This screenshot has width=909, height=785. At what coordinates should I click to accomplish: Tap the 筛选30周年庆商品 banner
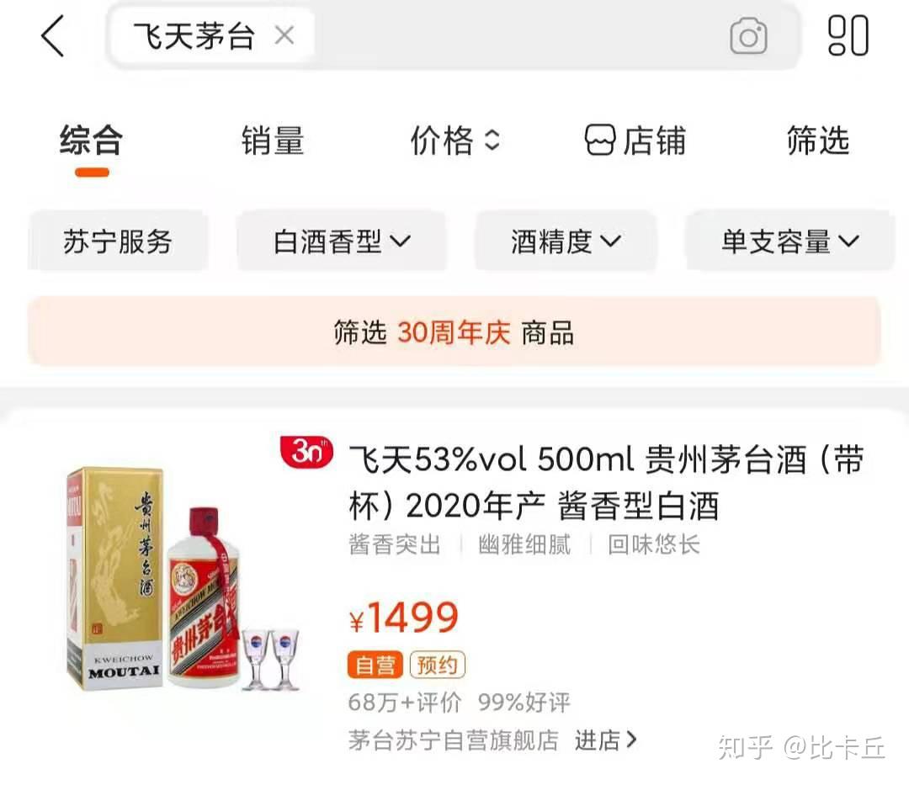pos(454,332)
